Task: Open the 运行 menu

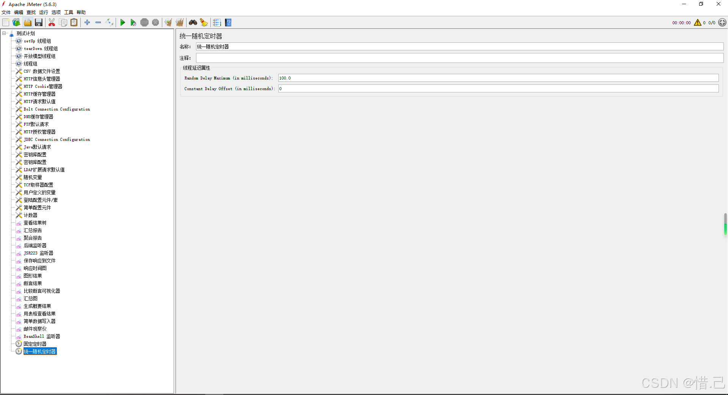Action: point(44,12)
